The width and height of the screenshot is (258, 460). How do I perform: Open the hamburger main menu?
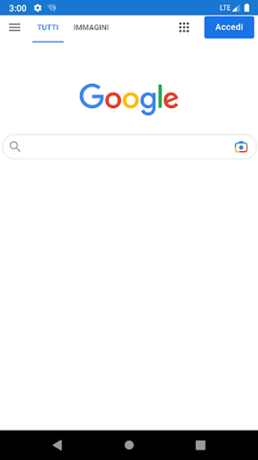click(x=15, y=27)
